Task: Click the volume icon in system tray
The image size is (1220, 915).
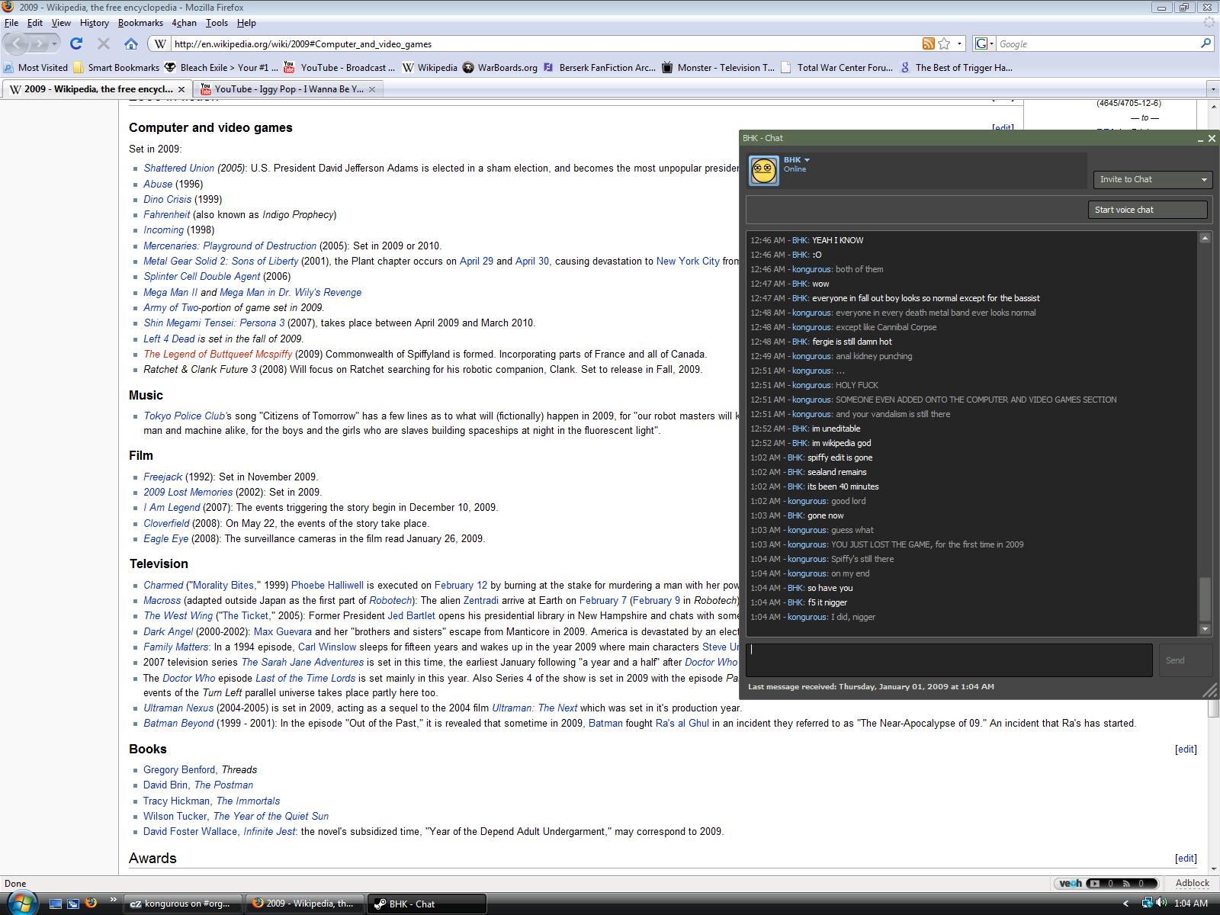Action: click(x=1161, y=903)
